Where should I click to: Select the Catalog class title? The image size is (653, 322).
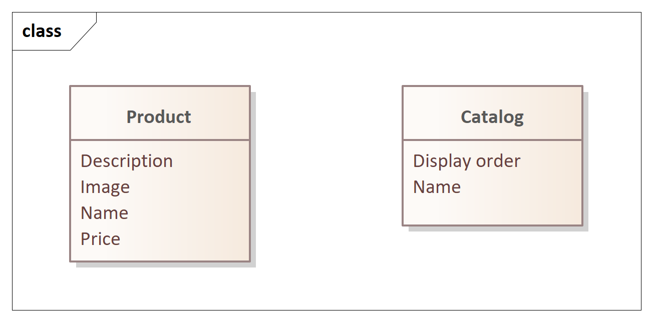[x=492, y=117]
